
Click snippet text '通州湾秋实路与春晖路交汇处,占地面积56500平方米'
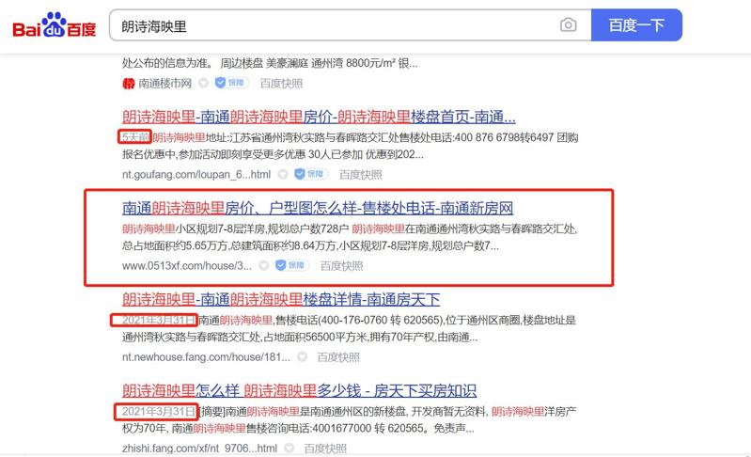pyautogui.click(x=245, y=337)
